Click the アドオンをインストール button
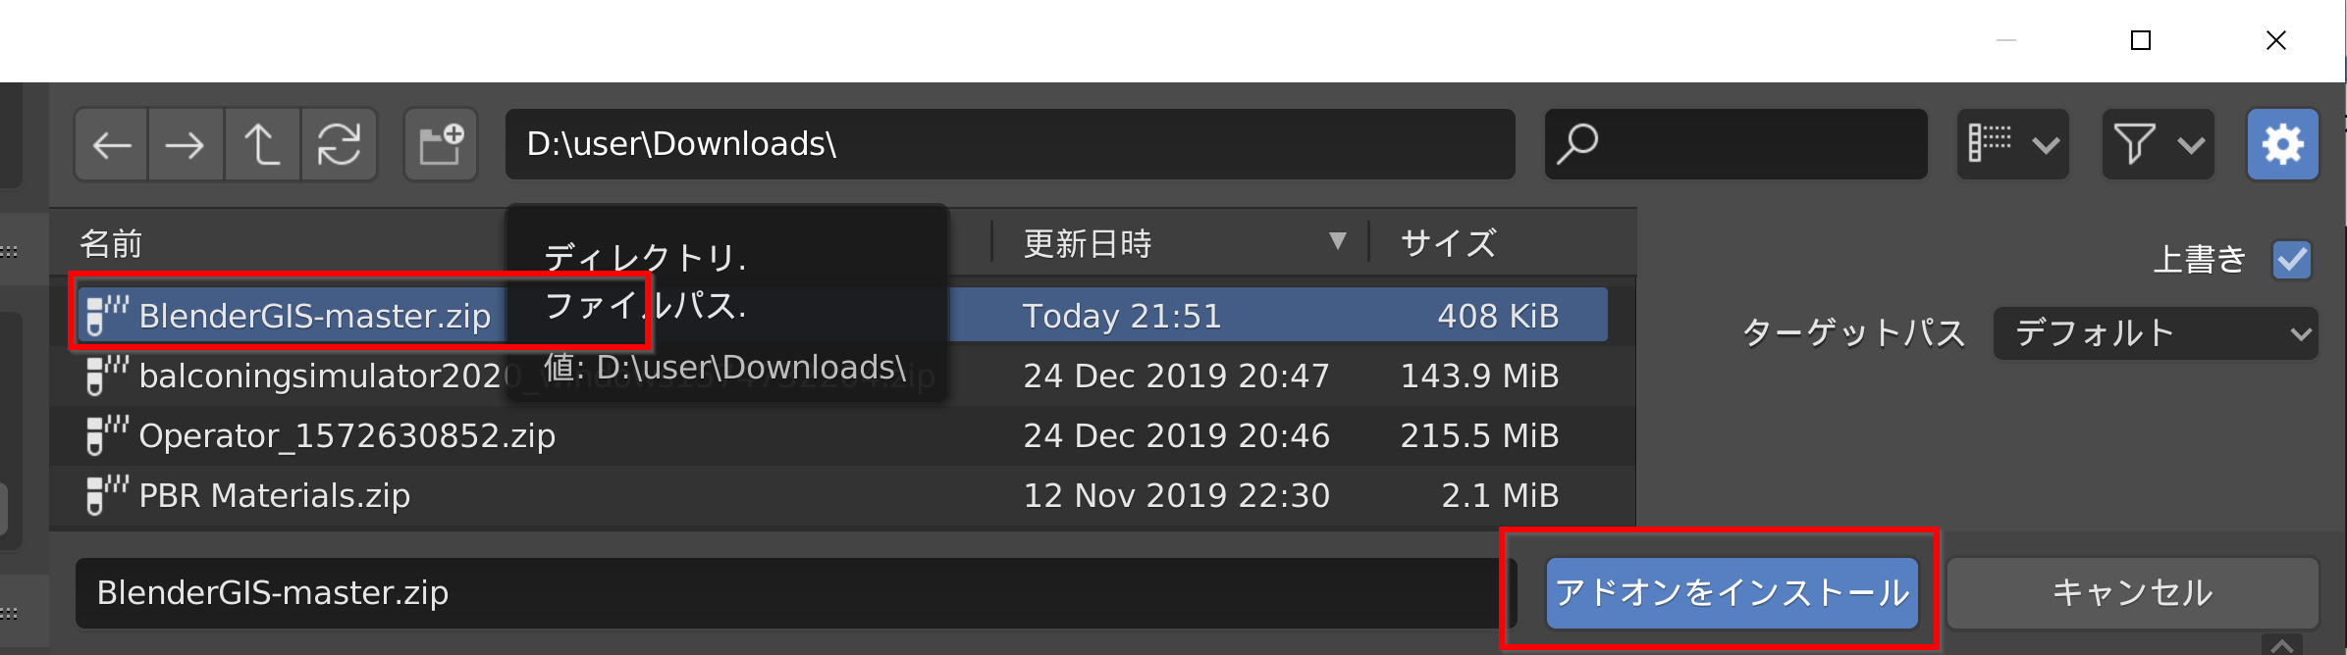The image size is (2347, 655). [1732, 593]
